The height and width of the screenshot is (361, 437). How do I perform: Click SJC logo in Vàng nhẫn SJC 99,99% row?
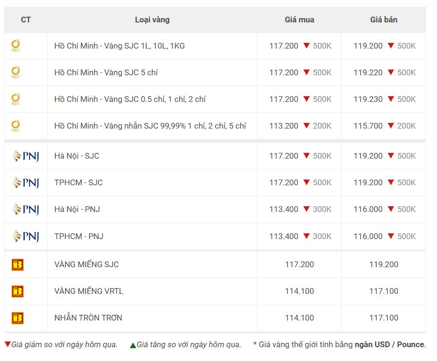point(15,126)
